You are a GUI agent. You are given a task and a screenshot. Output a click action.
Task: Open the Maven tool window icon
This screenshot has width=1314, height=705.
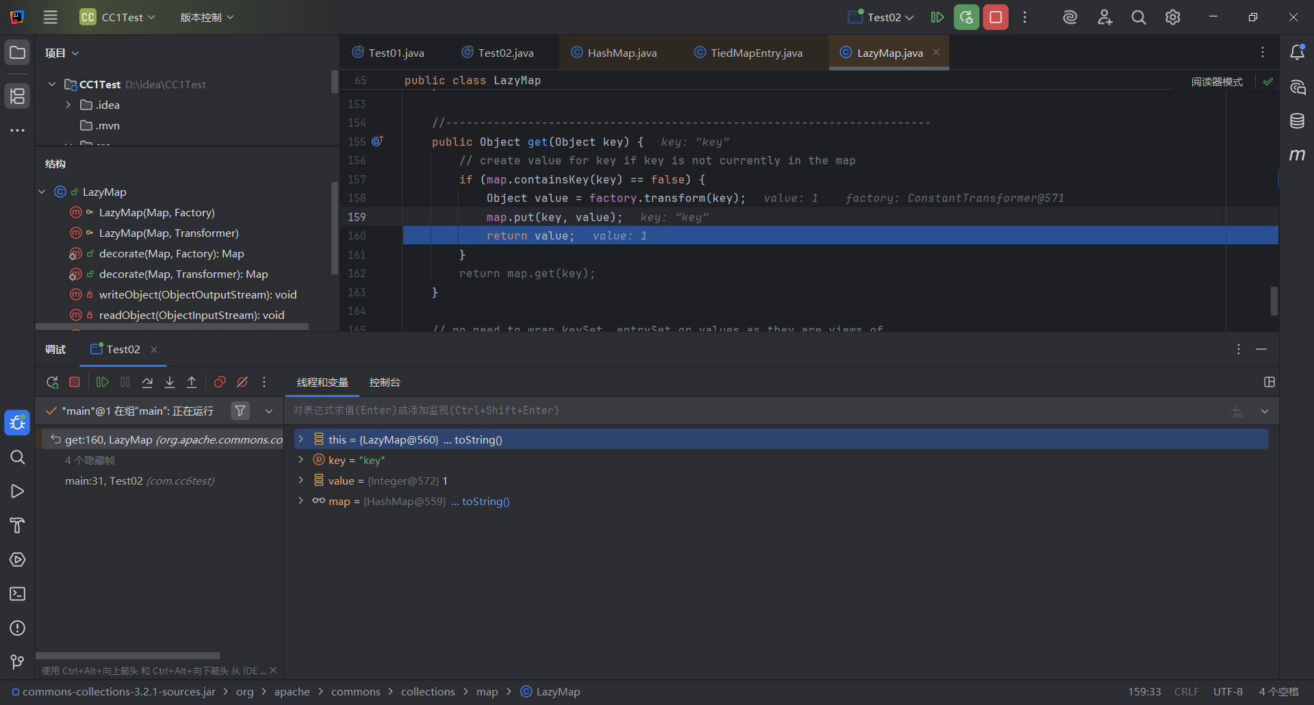coord(1297,155)
